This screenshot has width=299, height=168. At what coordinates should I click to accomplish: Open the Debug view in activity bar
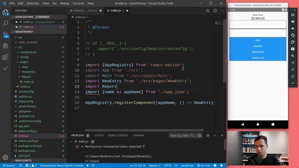pos(5,46)
